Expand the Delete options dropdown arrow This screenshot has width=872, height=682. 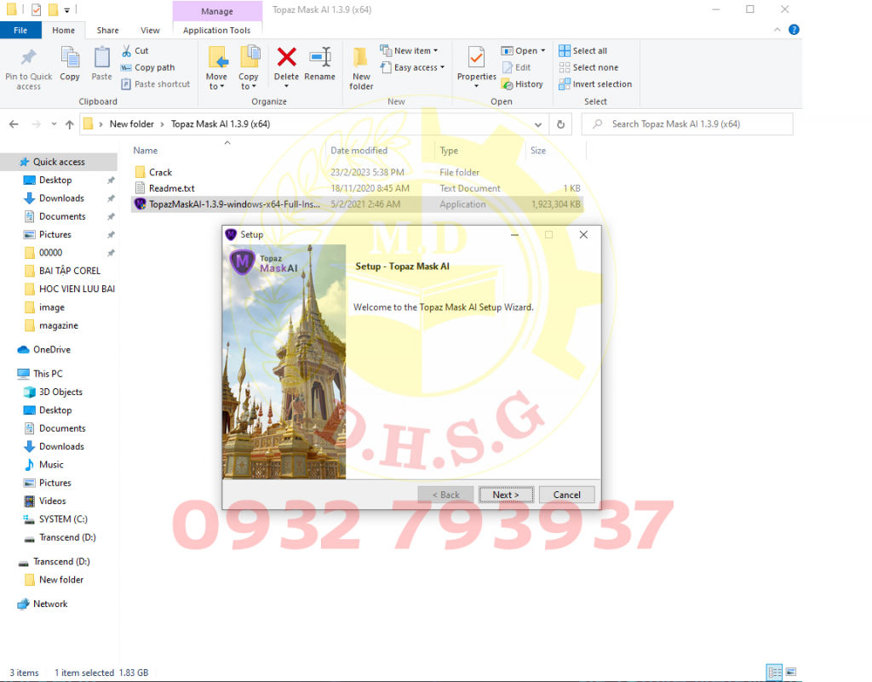(286, 86)
